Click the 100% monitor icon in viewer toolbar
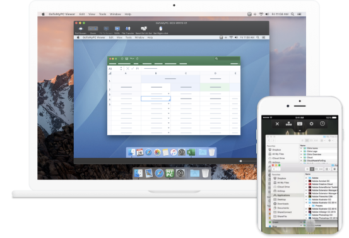Viewport: 349px width, 238px height. click(x=117, y=28)
